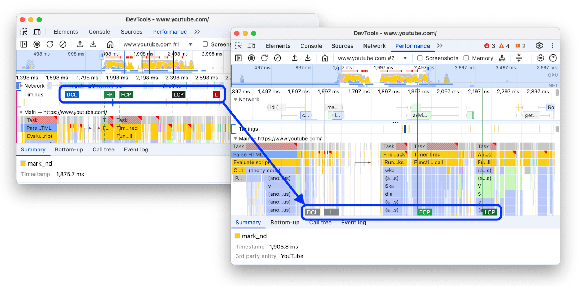
Task: Open the www.youtube.com #2 recording dropdown
Action: 372,58
